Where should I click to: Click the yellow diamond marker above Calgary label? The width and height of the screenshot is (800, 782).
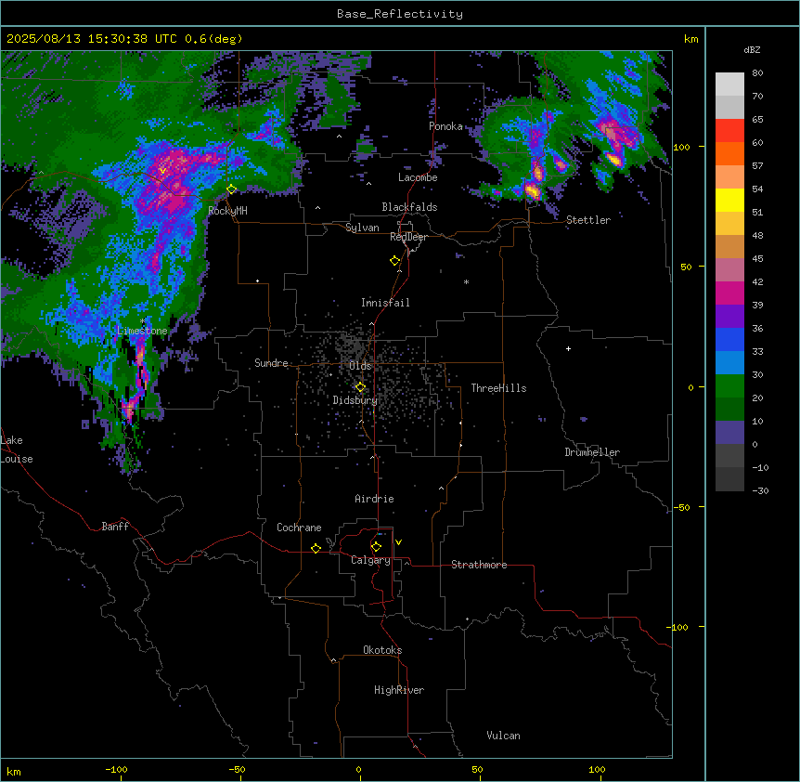[376, 547]
